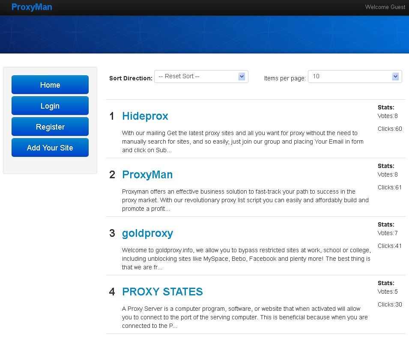
Task: Visit the goldproxy listing link
Action: point(148,233)
